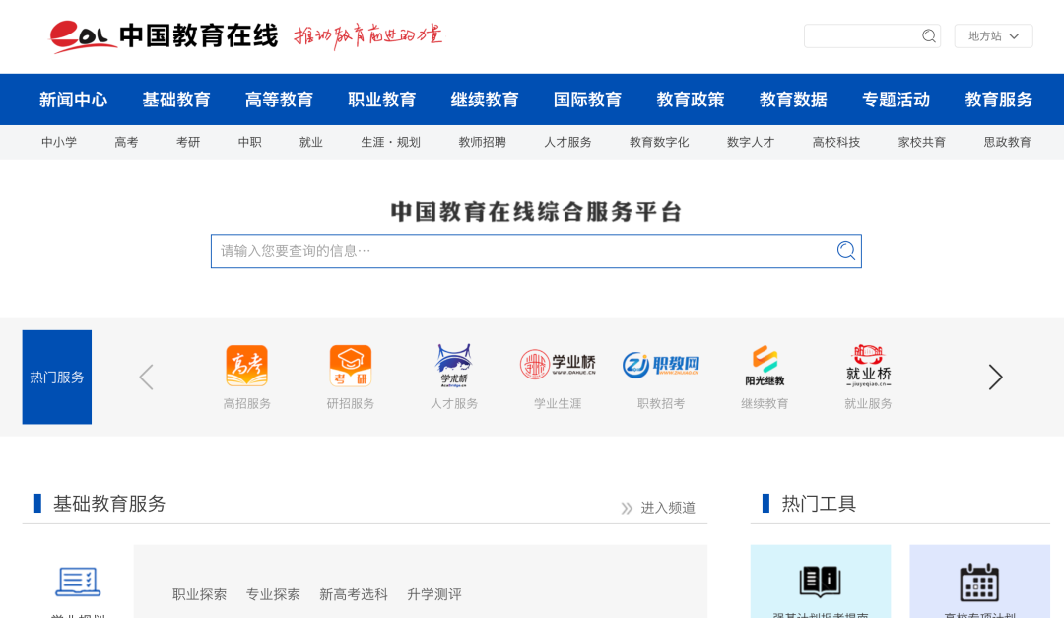Open 升学测评 link
Screen dimensions: 1064x618
pos(434,595)
